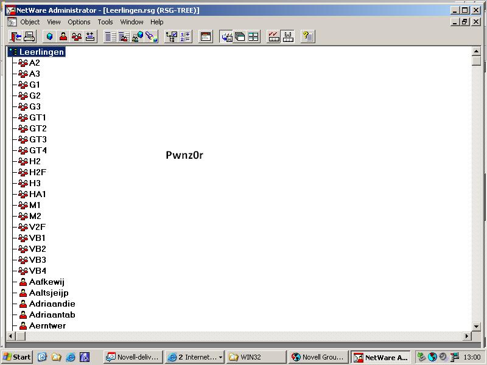Click the tile windows icon

click(253, 36)
